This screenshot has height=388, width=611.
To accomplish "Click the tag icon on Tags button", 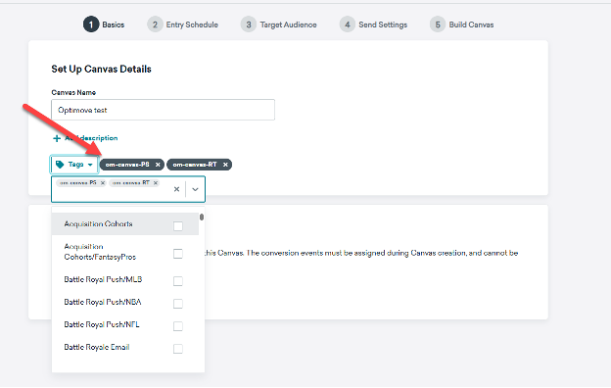I will click(x=60, y=165).
